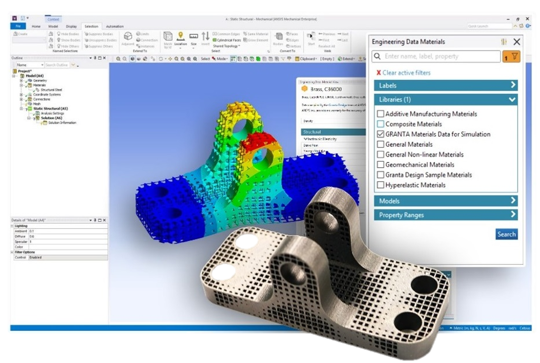Check Granta Design Sample Materials library
This screenshot has width=540, height=363.
pyautogui.click(x=381, y=175)
